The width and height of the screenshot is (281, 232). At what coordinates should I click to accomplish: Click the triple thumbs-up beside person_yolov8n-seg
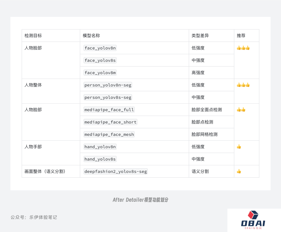243,85
